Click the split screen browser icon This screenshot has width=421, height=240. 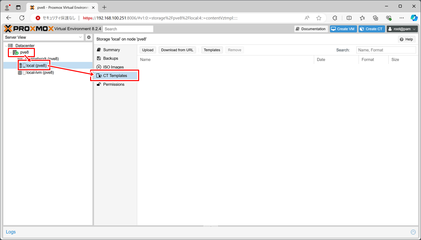[x=349, y=18]
